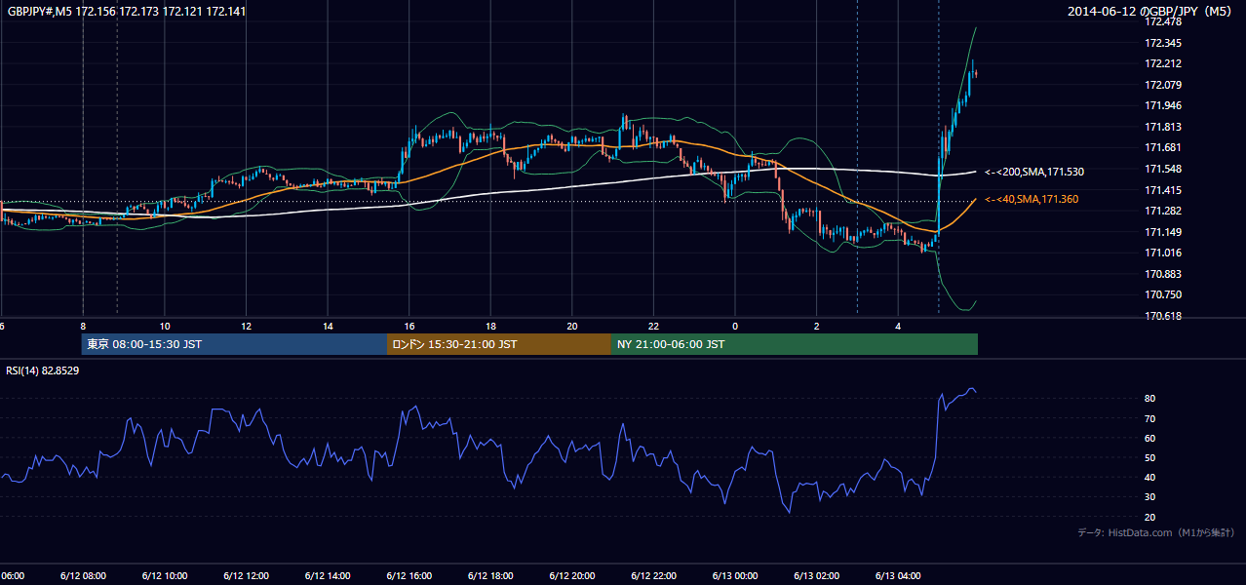Click the 6/13 00:00 time label
The width and height of the screenshot is (1246, 585).
click(x=734, y=575)
